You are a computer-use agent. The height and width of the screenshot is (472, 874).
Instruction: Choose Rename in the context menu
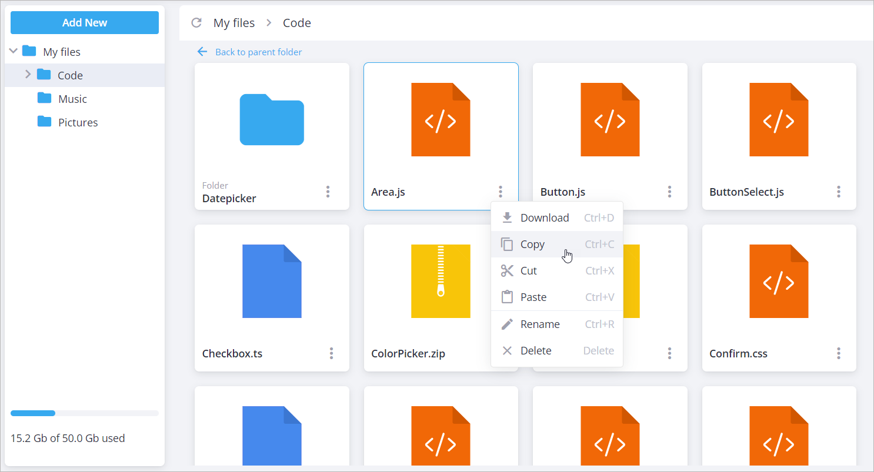click(x=539, y=324)
